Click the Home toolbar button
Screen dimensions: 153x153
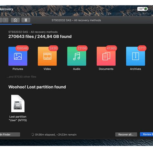tap(15, 20)
